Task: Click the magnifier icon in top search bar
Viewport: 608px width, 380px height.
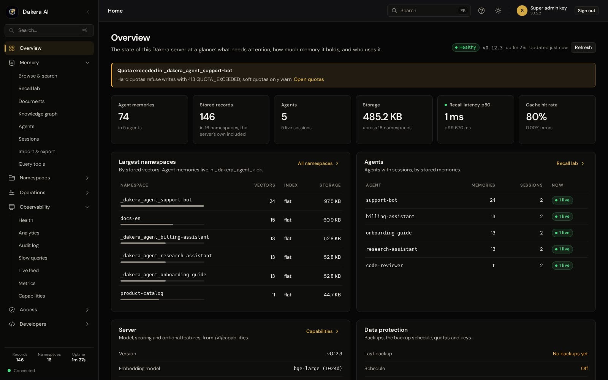Action: point(394,11)
